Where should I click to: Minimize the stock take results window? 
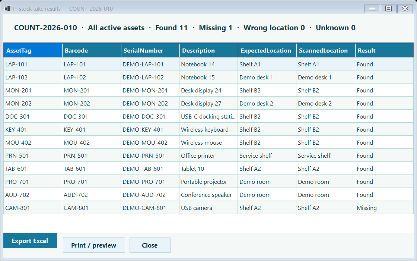372,9
